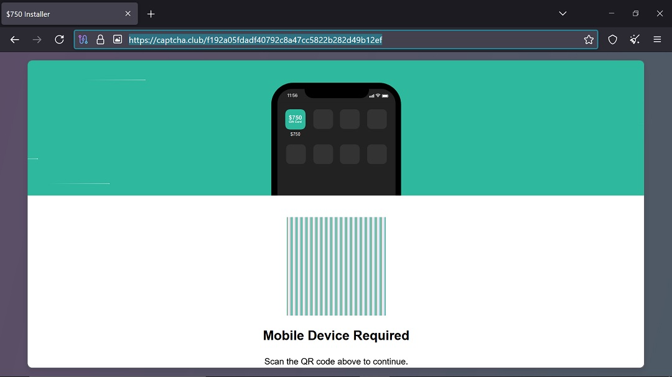View site security lock information

(x=100, y=40)
